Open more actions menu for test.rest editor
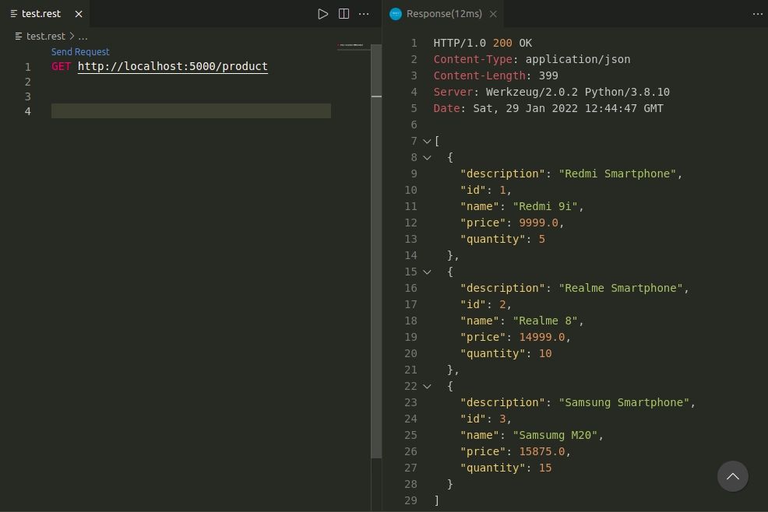Viewport: 768px width, 512px height. click(364, 14)
